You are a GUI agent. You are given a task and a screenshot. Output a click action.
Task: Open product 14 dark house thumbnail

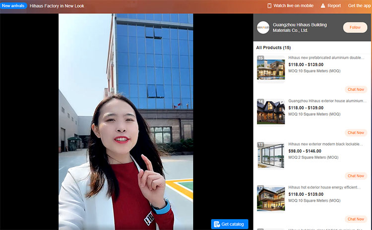pos(271,112)
